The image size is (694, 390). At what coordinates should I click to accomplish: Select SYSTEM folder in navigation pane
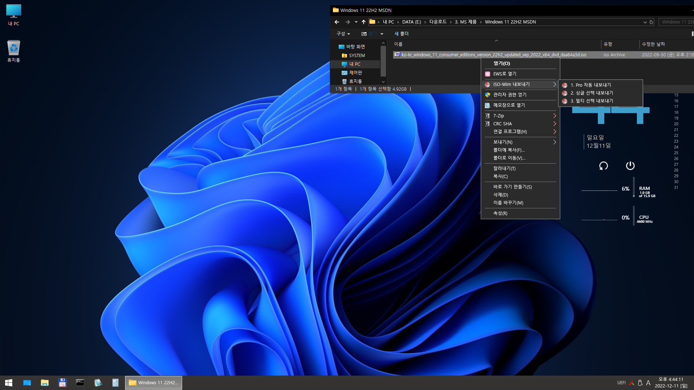coord(354,55)
